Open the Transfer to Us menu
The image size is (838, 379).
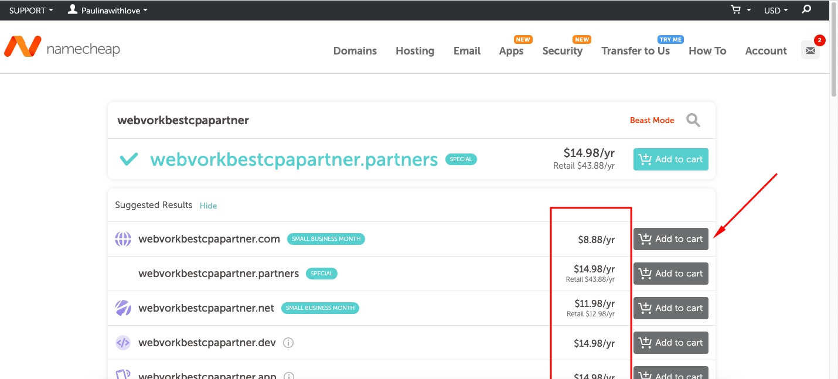(x=636, y=51)
